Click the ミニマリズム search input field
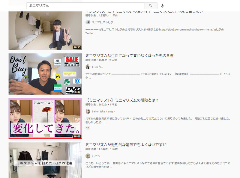The width and height of the screenshot is (240, 178). 85,6
